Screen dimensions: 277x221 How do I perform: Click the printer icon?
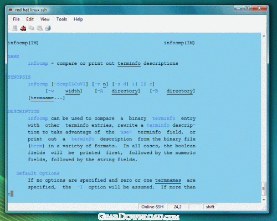pos(48,28)
